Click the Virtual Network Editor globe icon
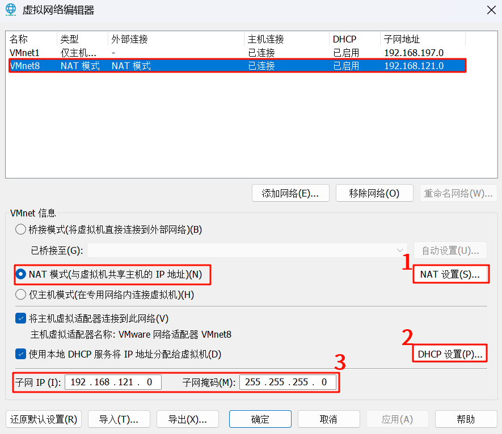502x434 pixels. [x=11, y=10]
